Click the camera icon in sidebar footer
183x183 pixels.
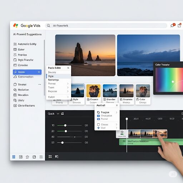34,157
